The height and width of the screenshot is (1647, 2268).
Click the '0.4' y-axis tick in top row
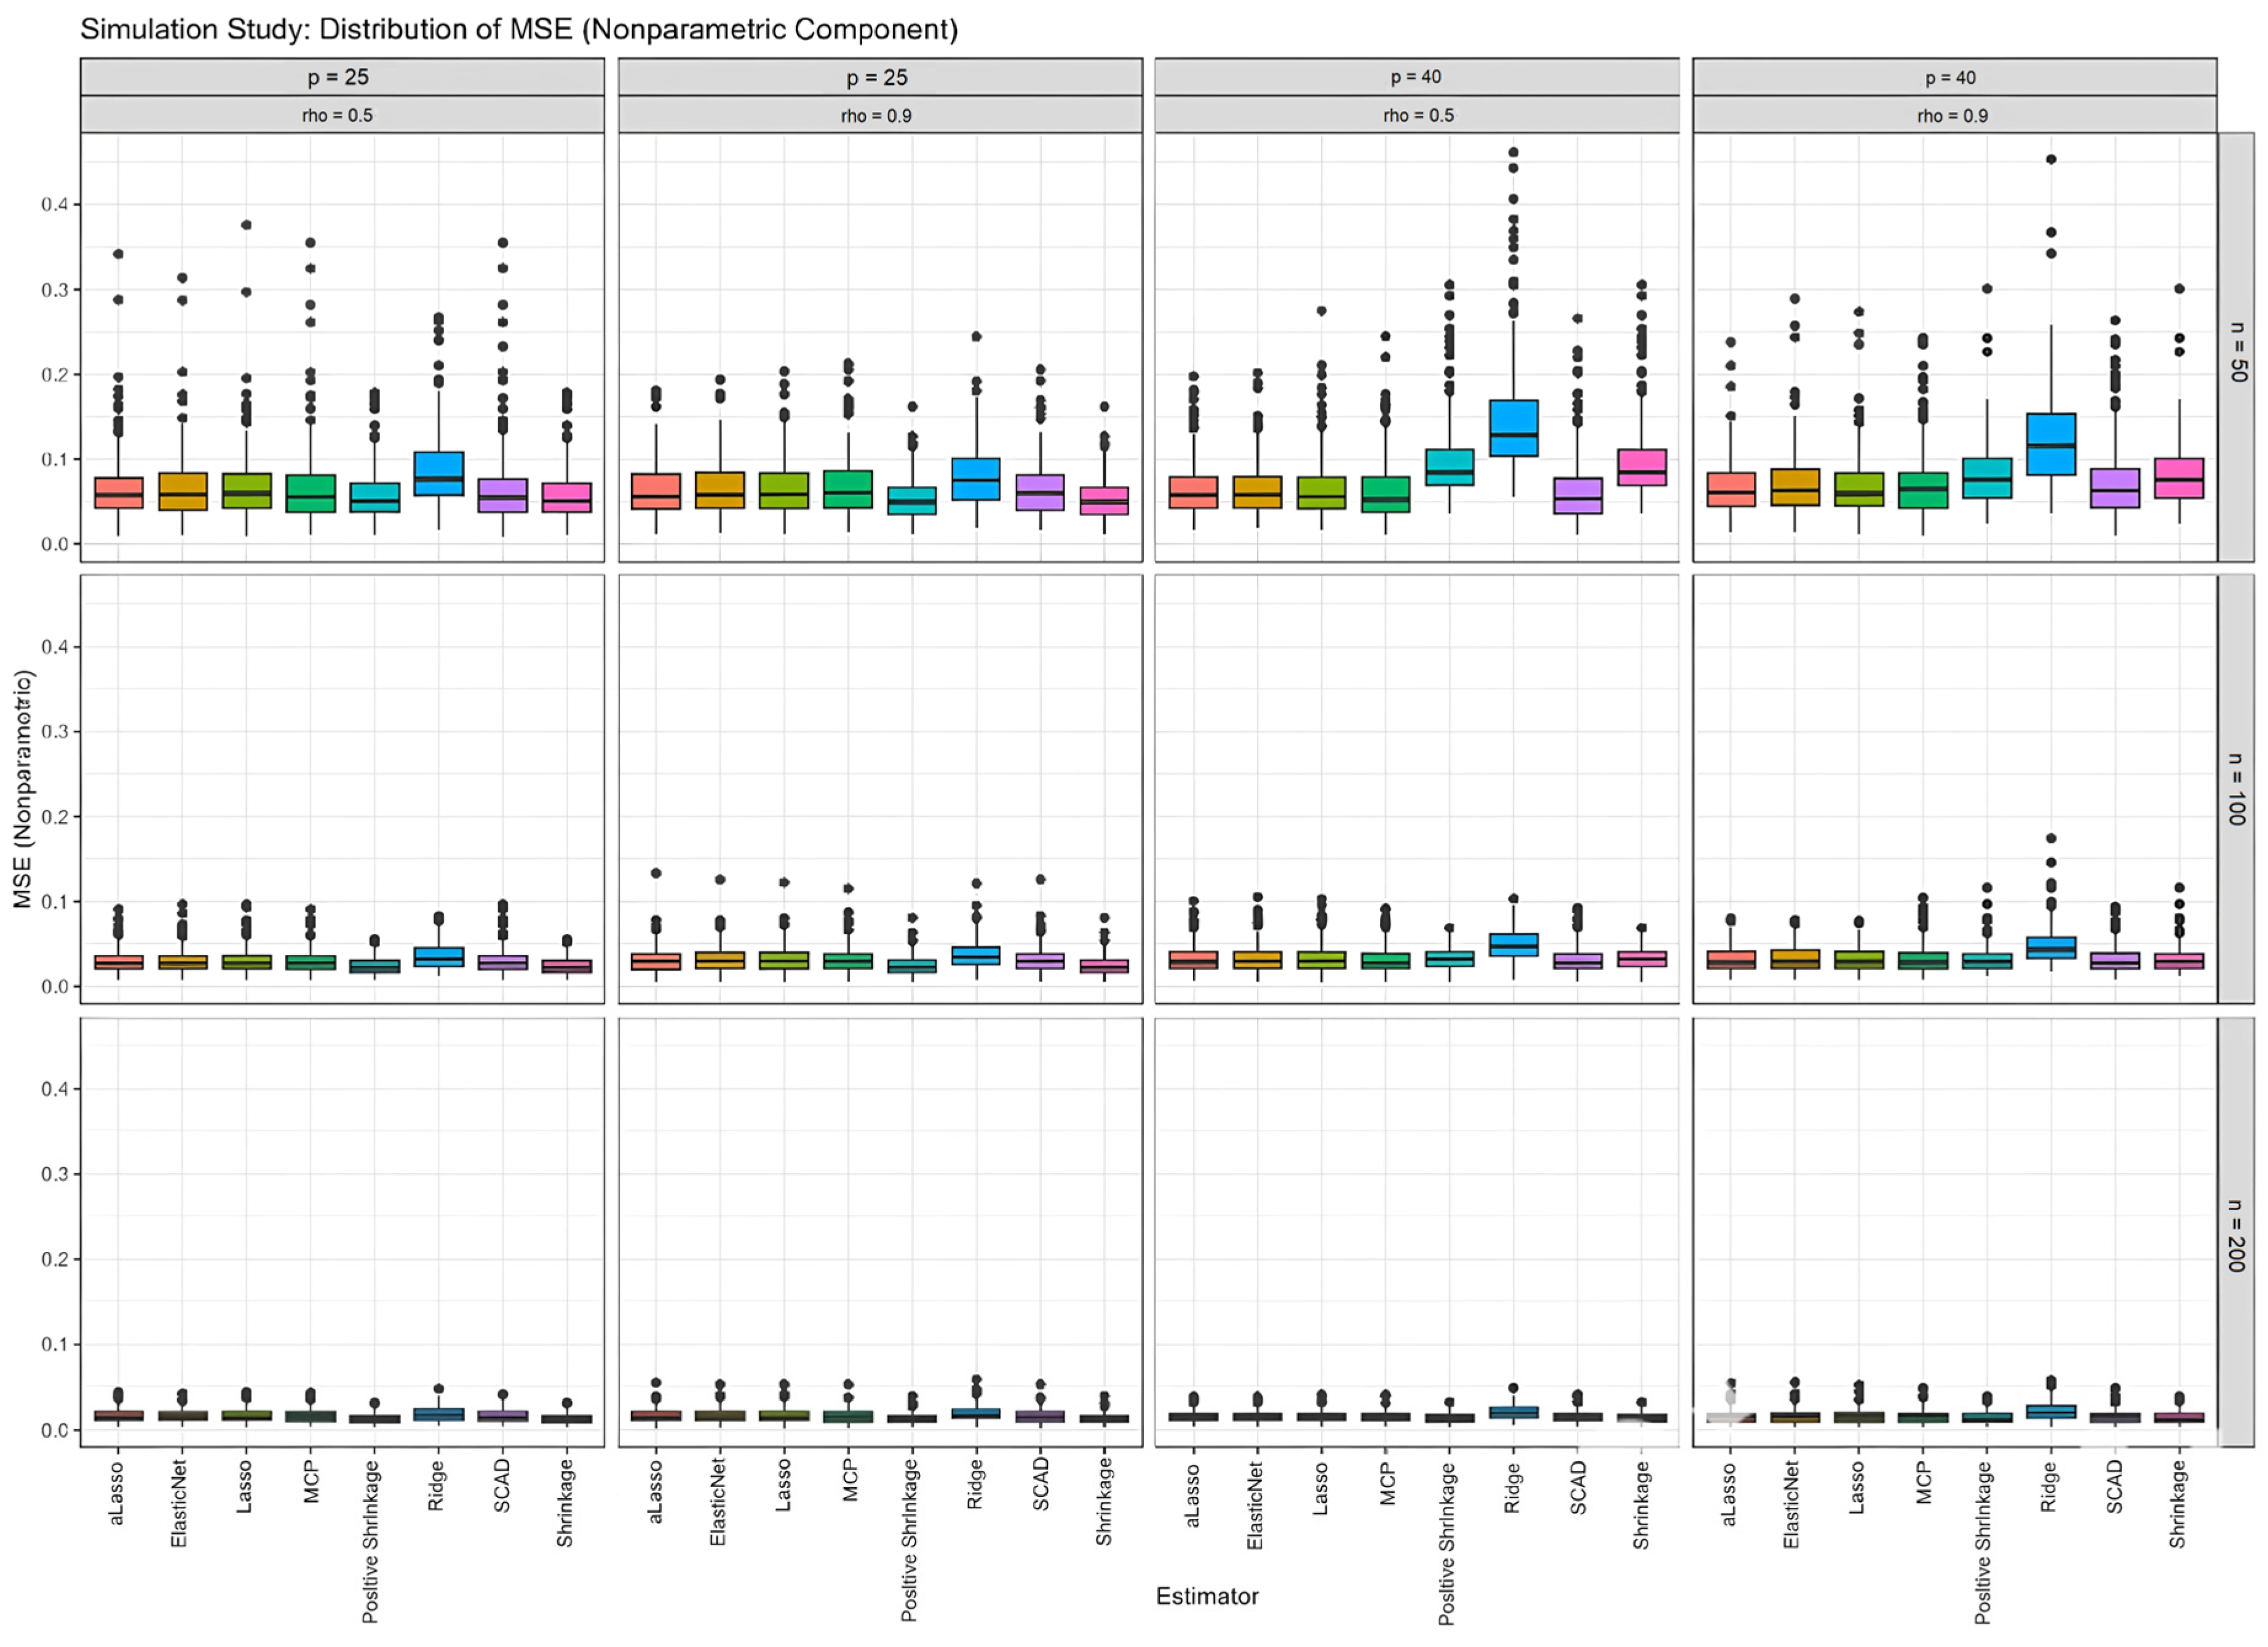54,204
